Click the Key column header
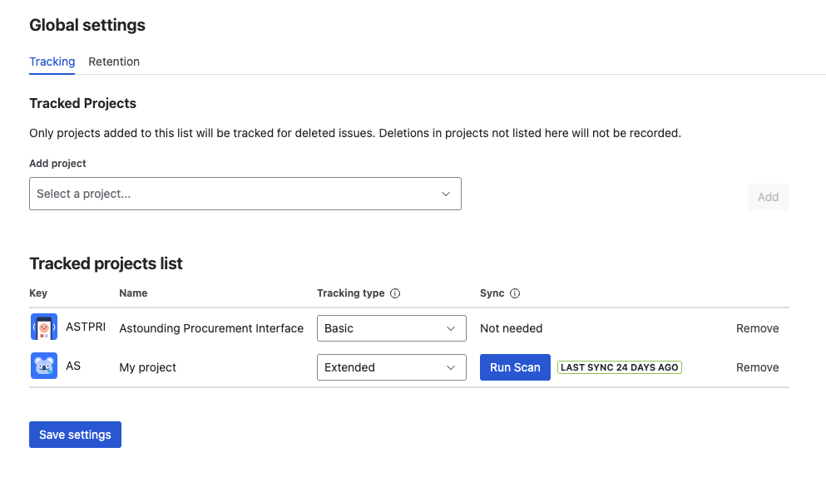Screen dimensions: 826x482 [37, 293]
